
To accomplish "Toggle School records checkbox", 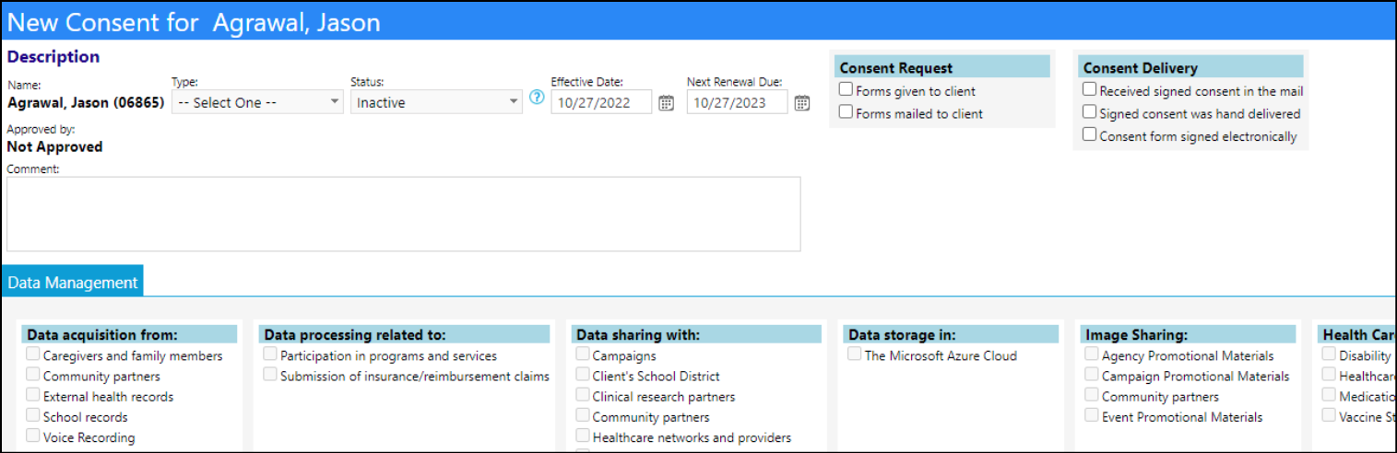I will click(33, 414).
